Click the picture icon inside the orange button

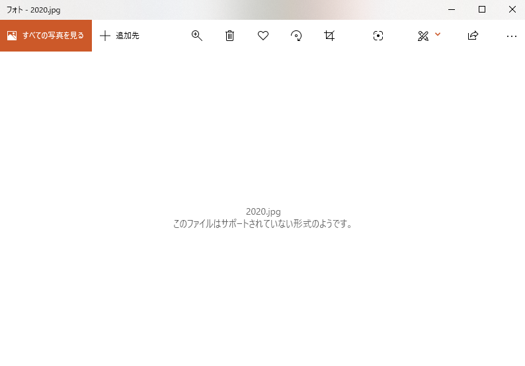point(12,36)
